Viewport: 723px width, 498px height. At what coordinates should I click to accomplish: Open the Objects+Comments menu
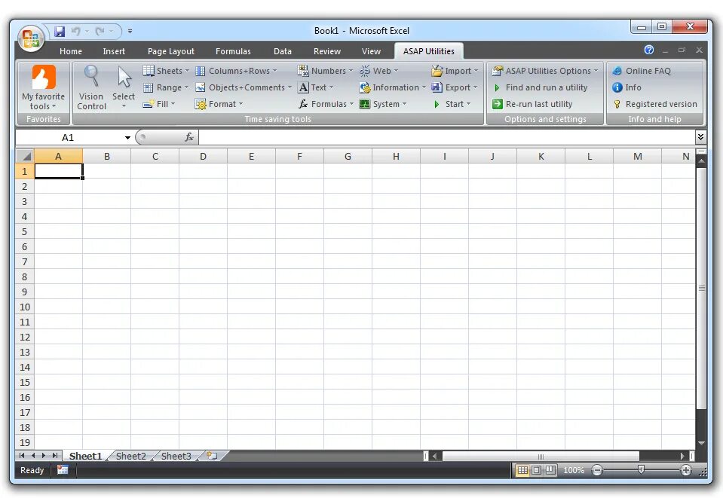[x=244, y=87]
